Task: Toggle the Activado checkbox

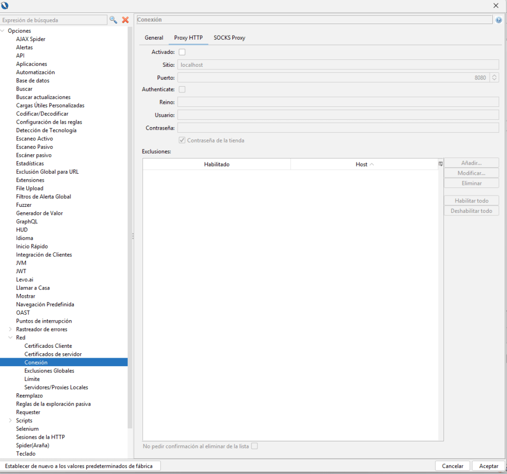Action: (182, 52)
